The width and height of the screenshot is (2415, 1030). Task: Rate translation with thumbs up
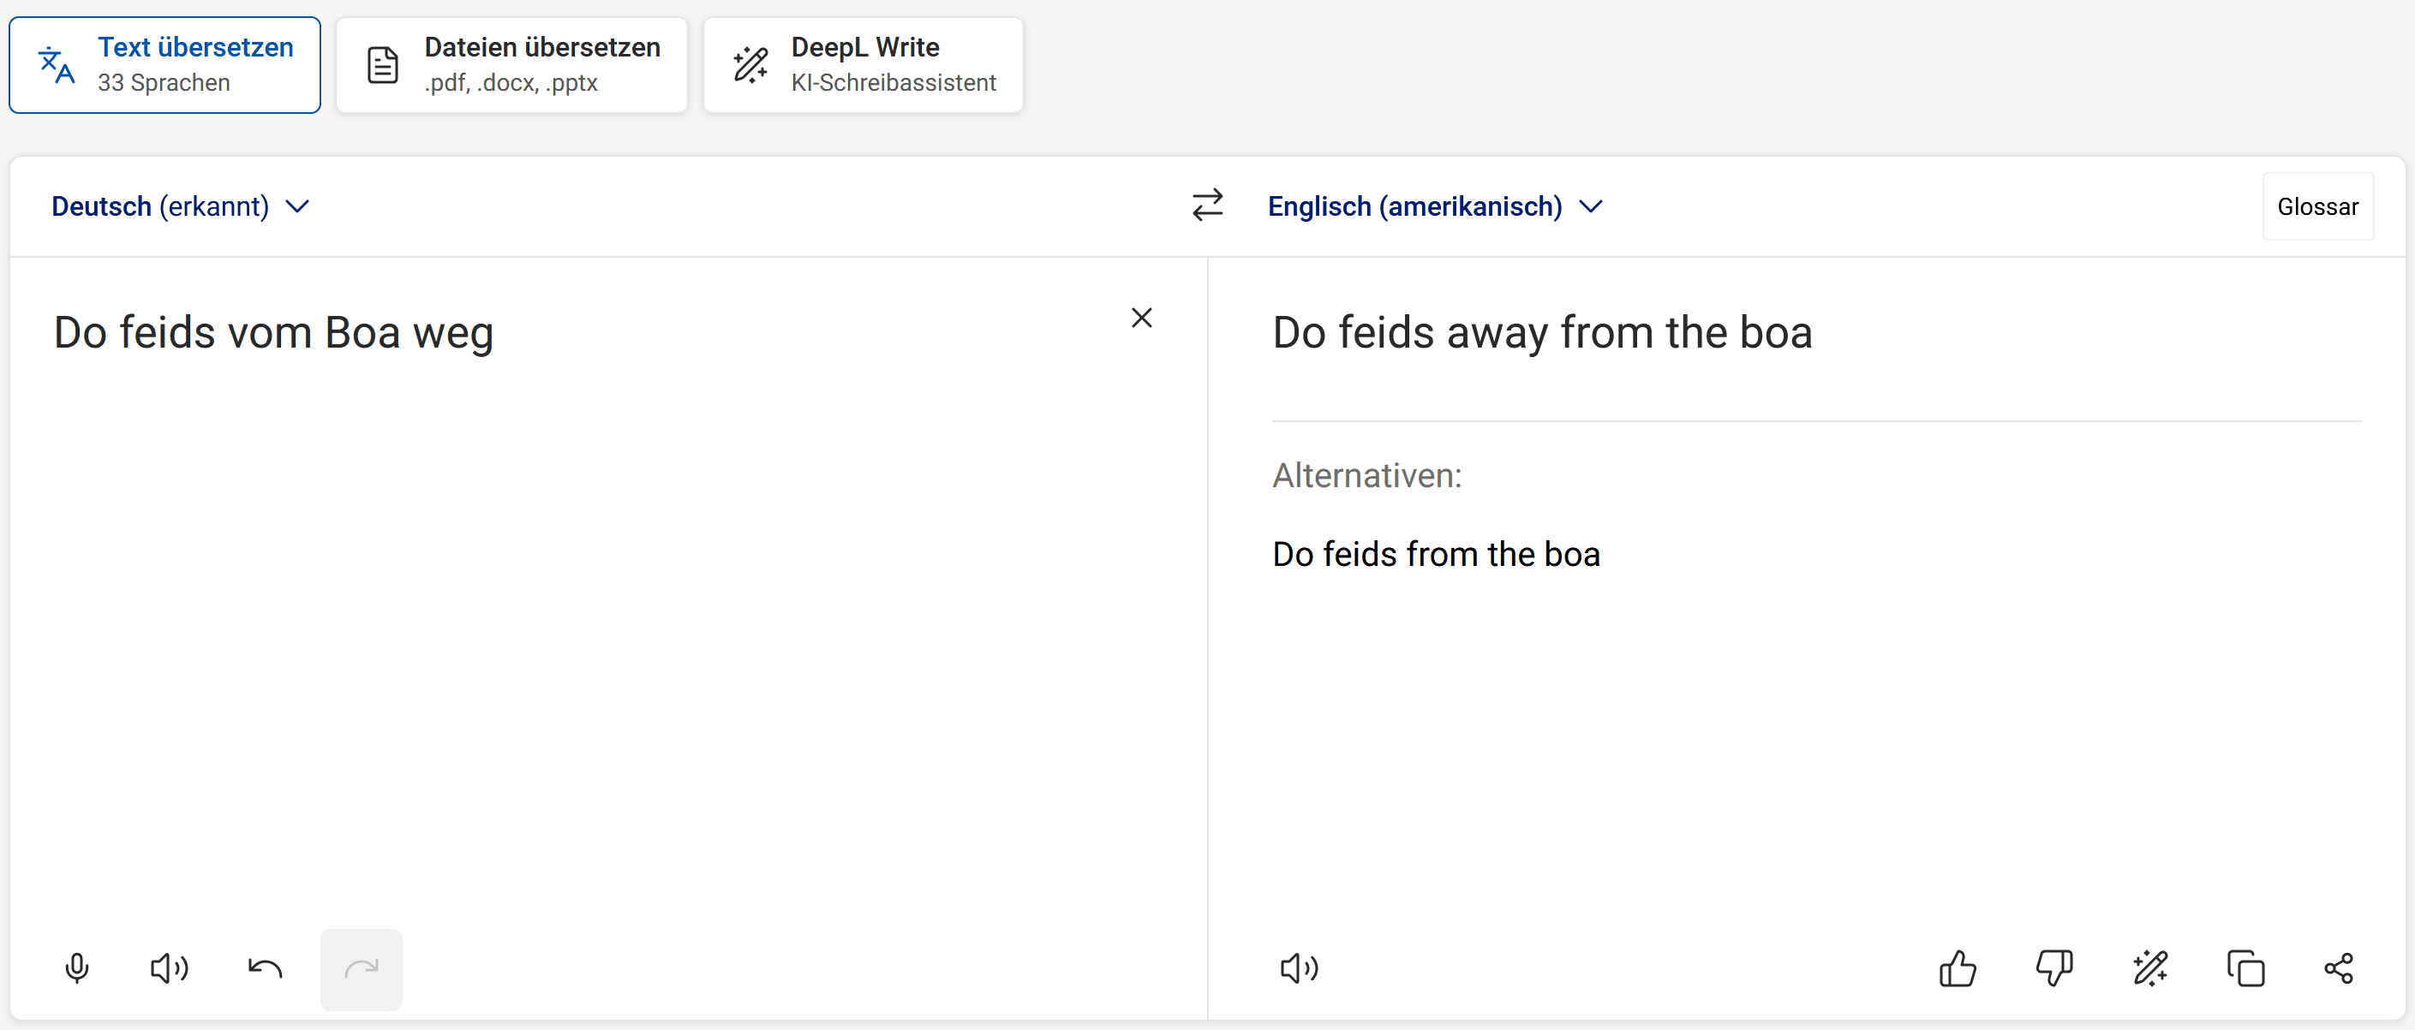[1958, 968]
